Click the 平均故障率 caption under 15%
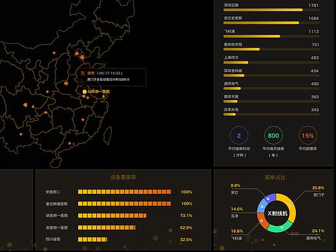The height and width of the screenshot is (252, 336). (308, 149)
